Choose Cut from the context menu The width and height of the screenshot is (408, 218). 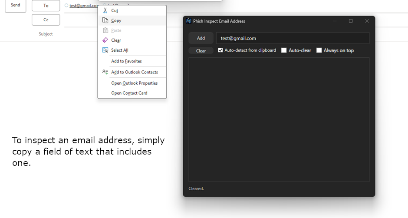pos(132,10)
